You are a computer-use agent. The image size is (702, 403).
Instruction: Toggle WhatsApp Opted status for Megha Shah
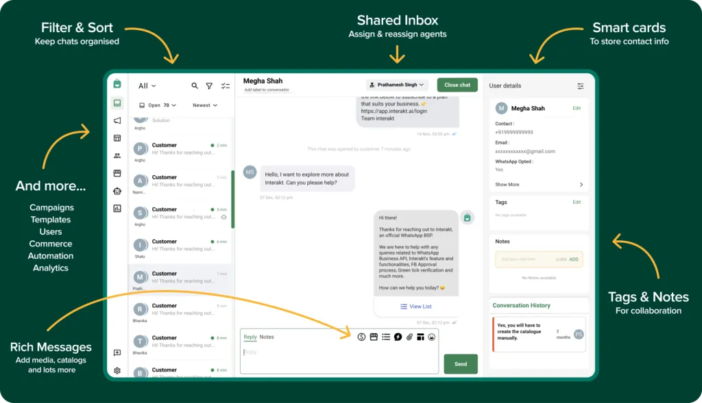click(499, 169)
